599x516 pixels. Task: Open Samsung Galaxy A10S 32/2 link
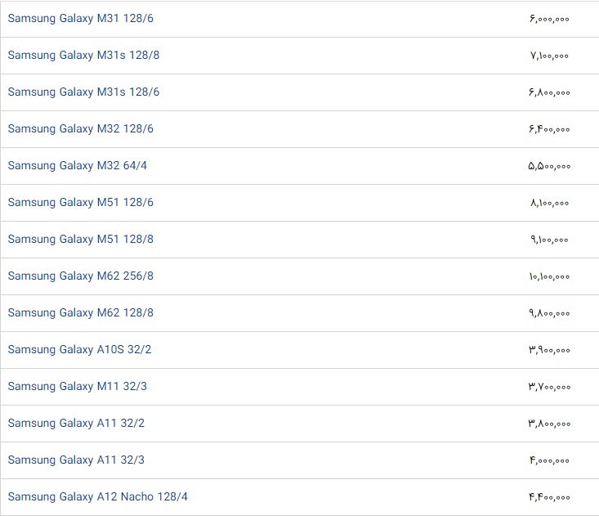[79, 349]
